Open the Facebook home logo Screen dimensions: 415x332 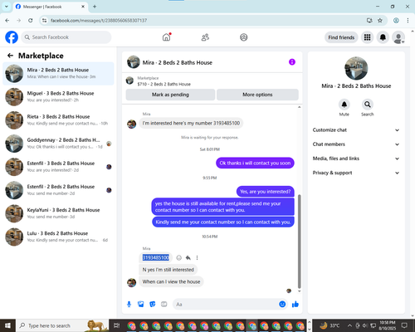[12, 37]
